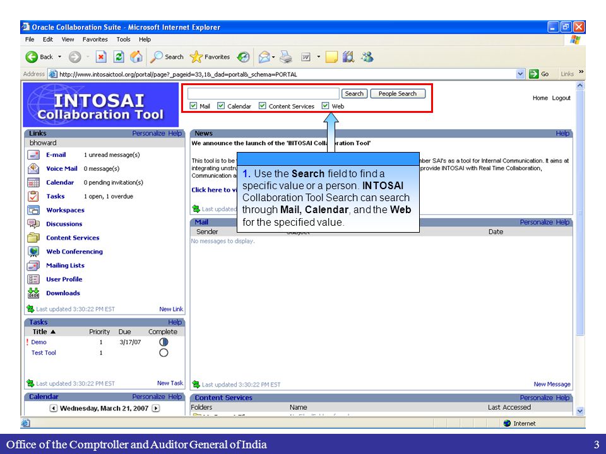
Task: Click the Content Services folder icon
Action: (33, 238)
